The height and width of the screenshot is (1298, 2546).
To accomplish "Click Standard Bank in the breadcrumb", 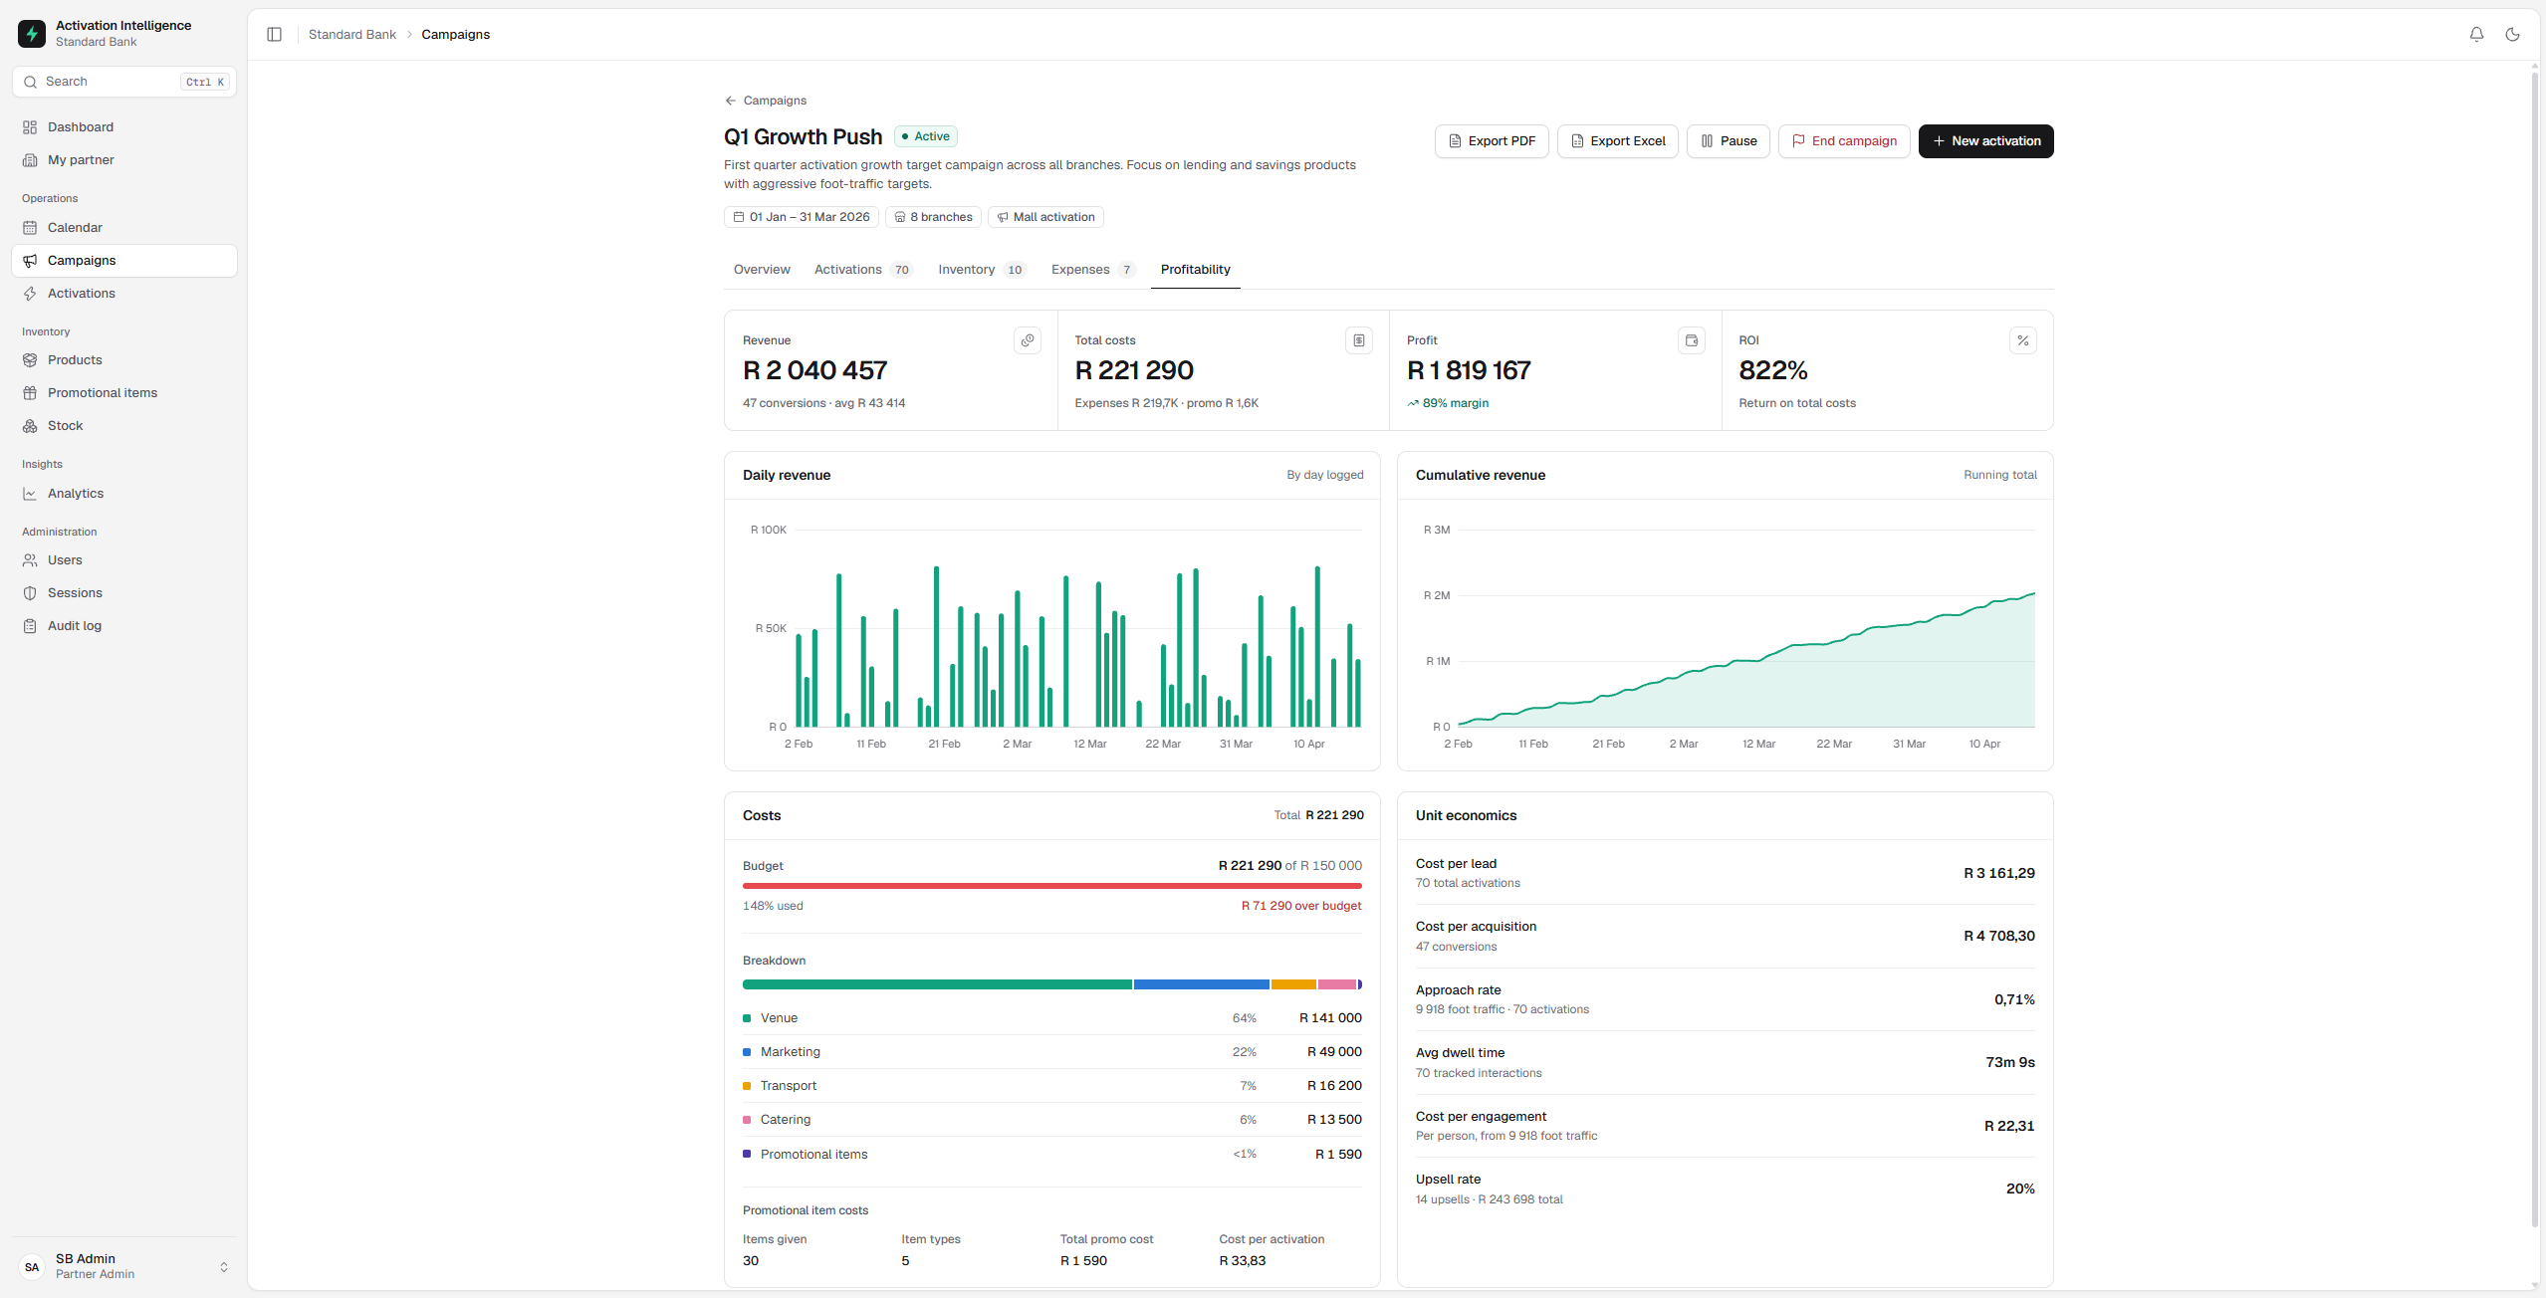I will coord(352,35).
